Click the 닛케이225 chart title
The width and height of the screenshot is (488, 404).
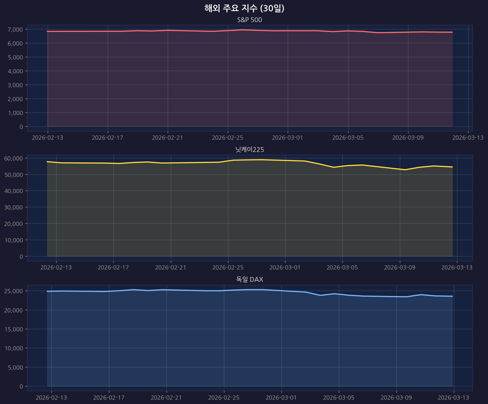point(250,150)
